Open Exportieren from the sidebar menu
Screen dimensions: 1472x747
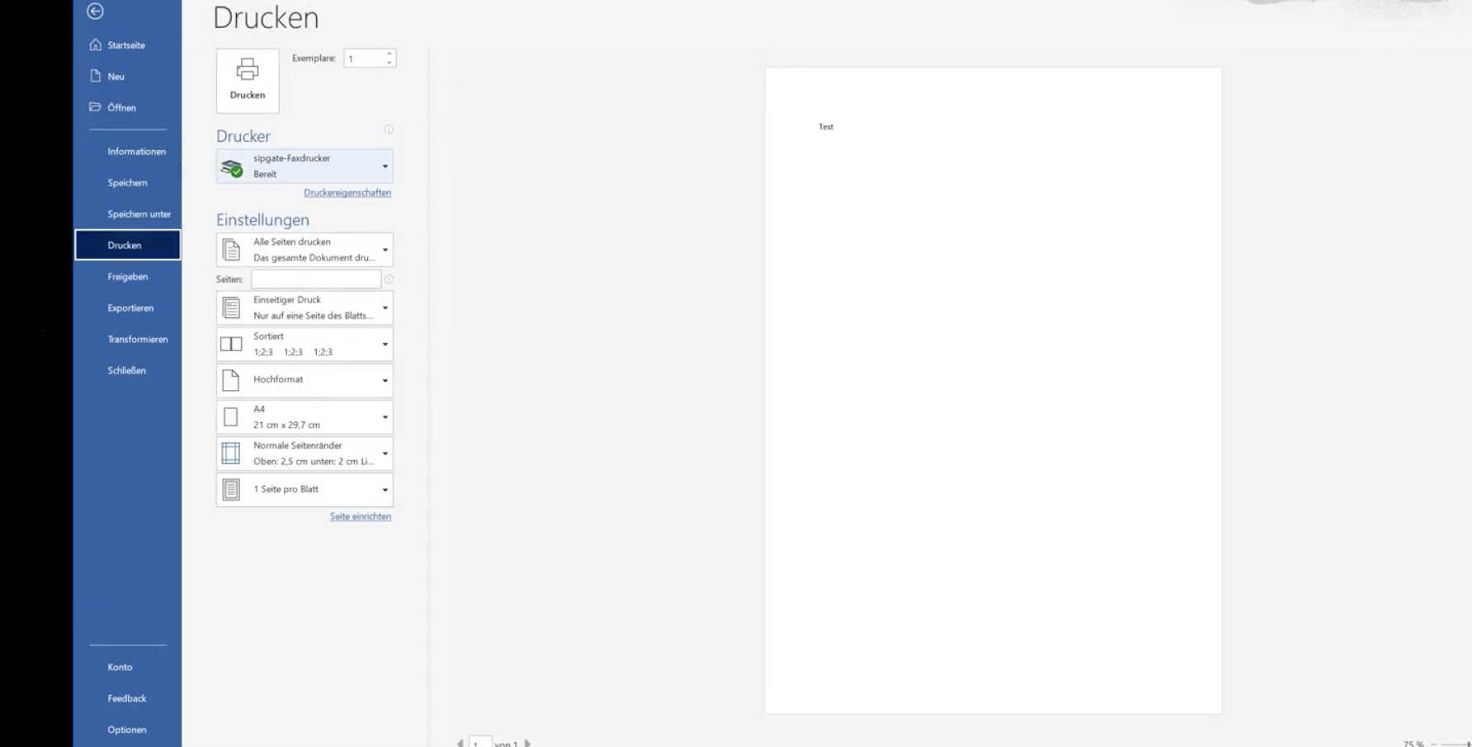click(x=130, y=308)
